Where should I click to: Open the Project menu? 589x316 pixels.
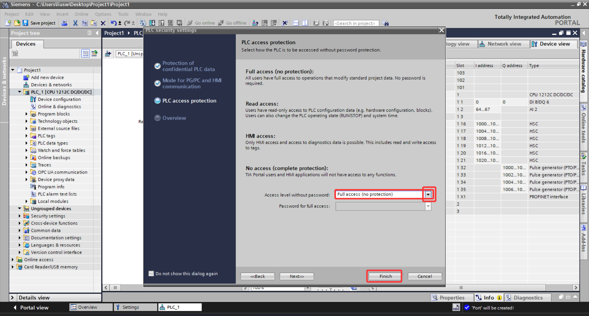point(12,14)
